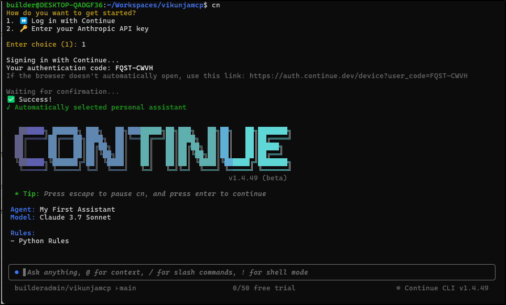506x305 pixels.
Task: Click the Claude 3.7 Sonnet model name
Action: point(75,217)
